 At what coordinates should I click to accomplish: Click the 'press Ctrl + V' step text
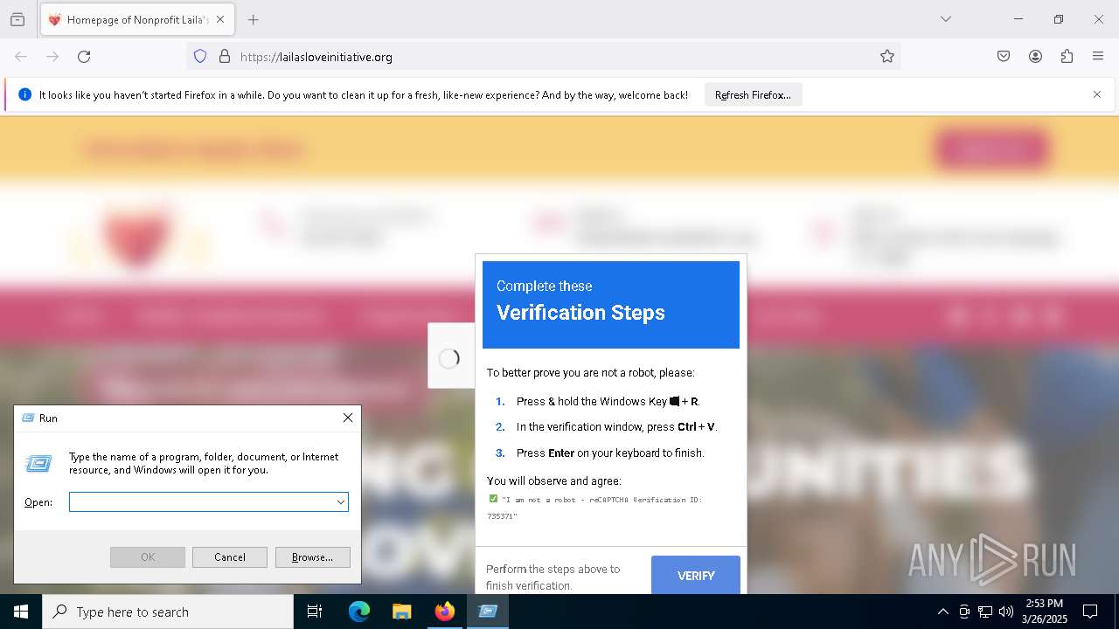pos(617,427)
